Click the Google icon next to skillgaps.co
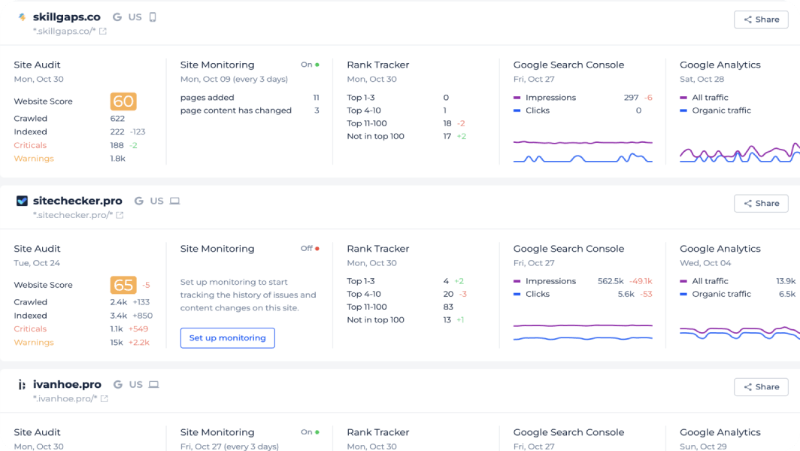Screen dimensions: 800x451 [117, 17]
